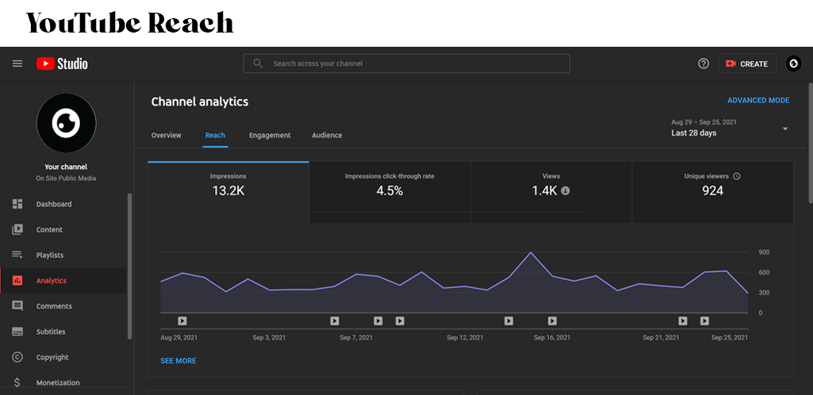Click the Copyright sidebar icon

(x=17, y=357)
